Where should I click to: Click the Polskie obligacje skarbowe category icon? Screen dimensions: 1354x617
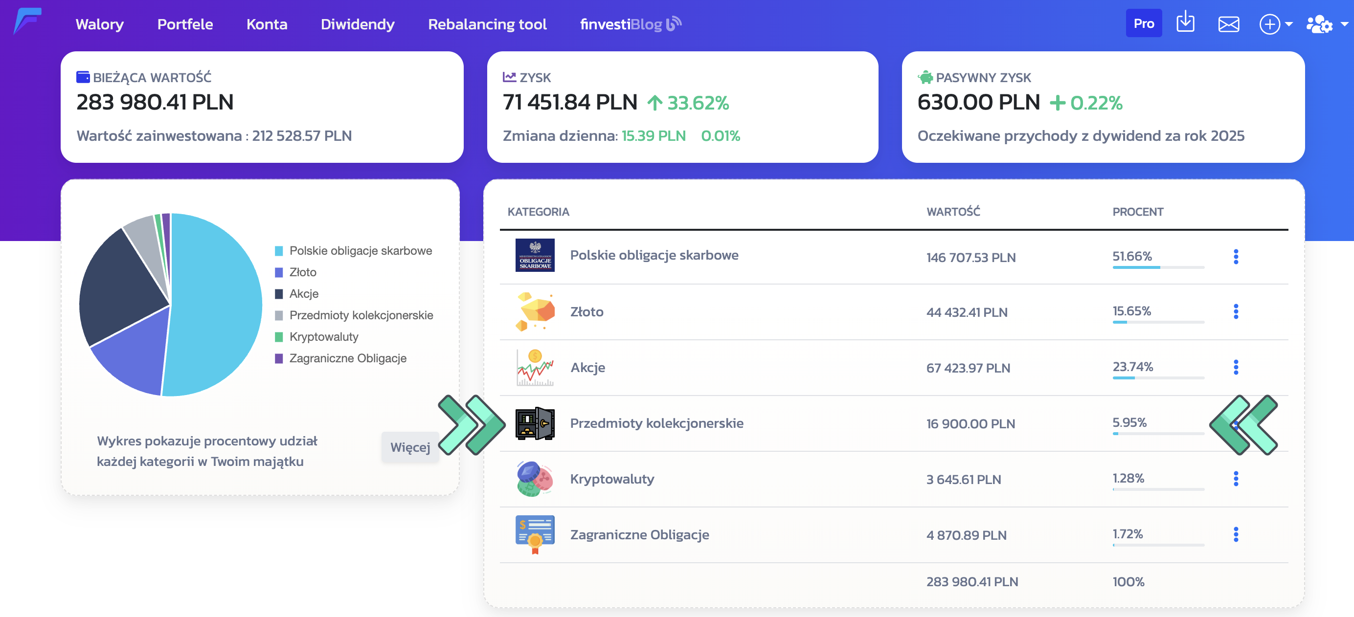(x=535, y=255)
